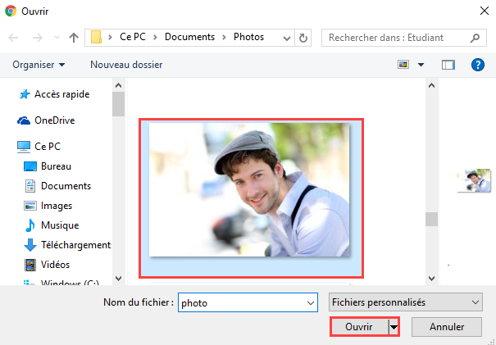Open help with the question mark
Image resolution: width=496 pixels, height=345 pixels.
478,65
